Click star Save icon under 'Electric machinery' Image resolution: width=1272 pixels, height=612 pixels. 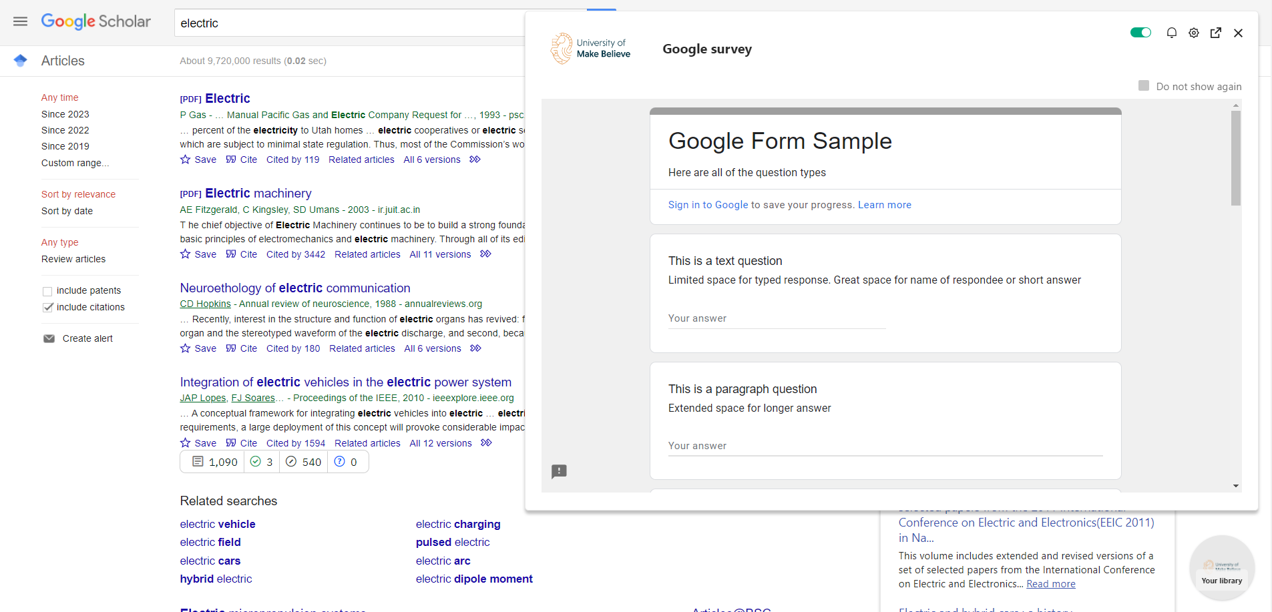(x=186, y=254)
